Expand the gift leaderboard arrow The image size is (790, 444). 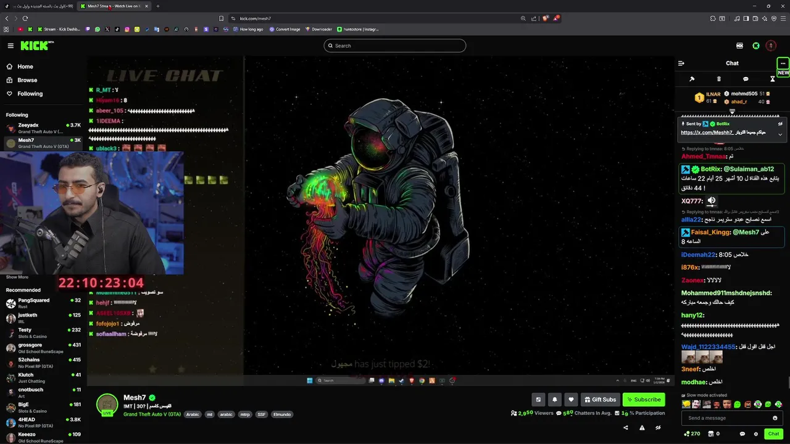732,112
